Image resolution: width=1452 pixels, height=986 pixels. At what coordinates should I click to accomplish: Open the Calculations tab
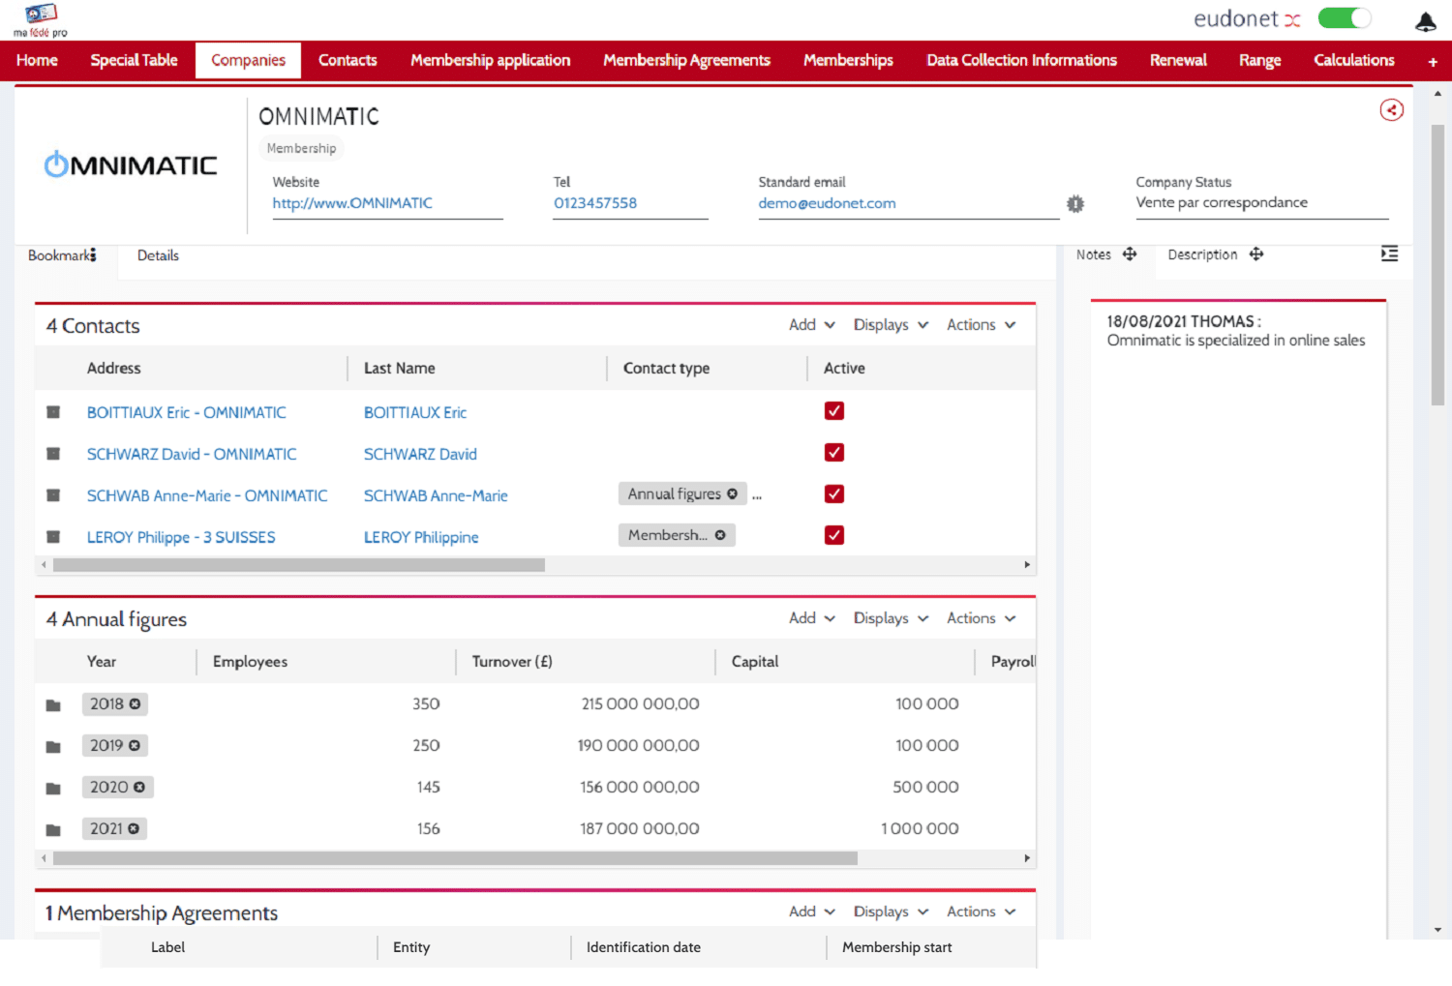tap(1353, 60)
